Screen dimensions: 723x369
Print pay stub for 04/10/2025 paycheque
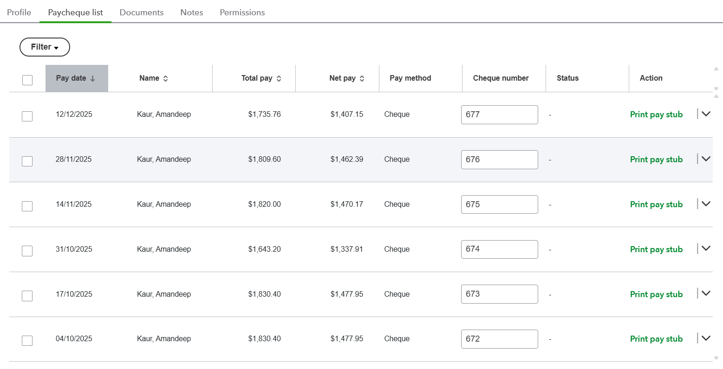tap(656, 339)
